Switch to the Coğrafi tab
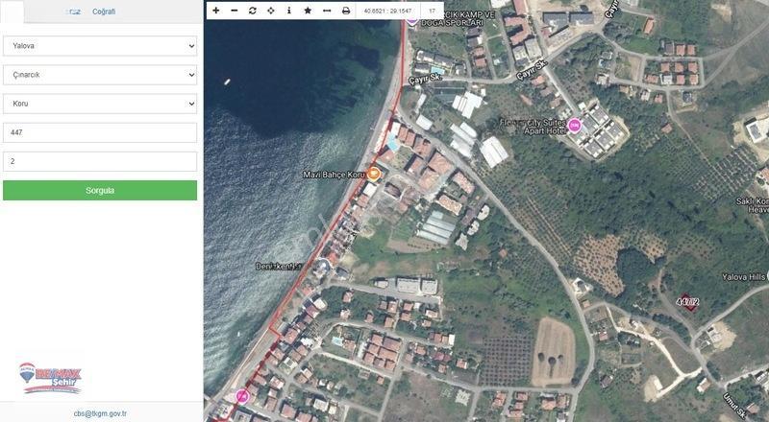Image resolution: width=769 pixels, height=422 pixels. 104,12
